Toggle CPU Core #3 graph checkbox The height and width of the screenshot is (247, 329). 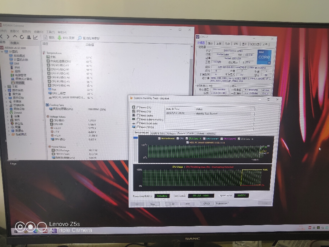coord(221,139)
